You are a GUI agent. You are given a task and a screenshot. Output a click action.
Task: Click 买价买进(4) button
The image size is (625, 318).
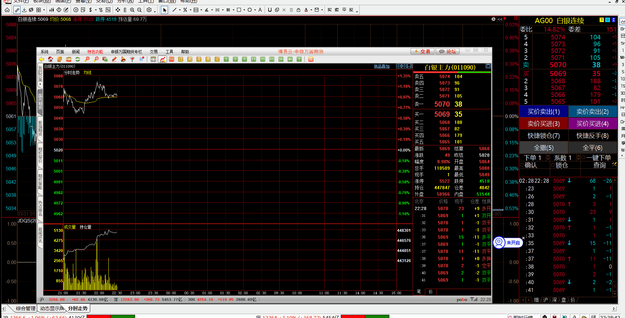[x=592, y=124]
